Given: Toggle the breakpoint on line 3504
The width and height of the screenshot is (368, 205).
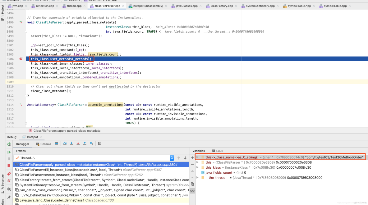Looking at the screenshot, I should coord(21,59).
